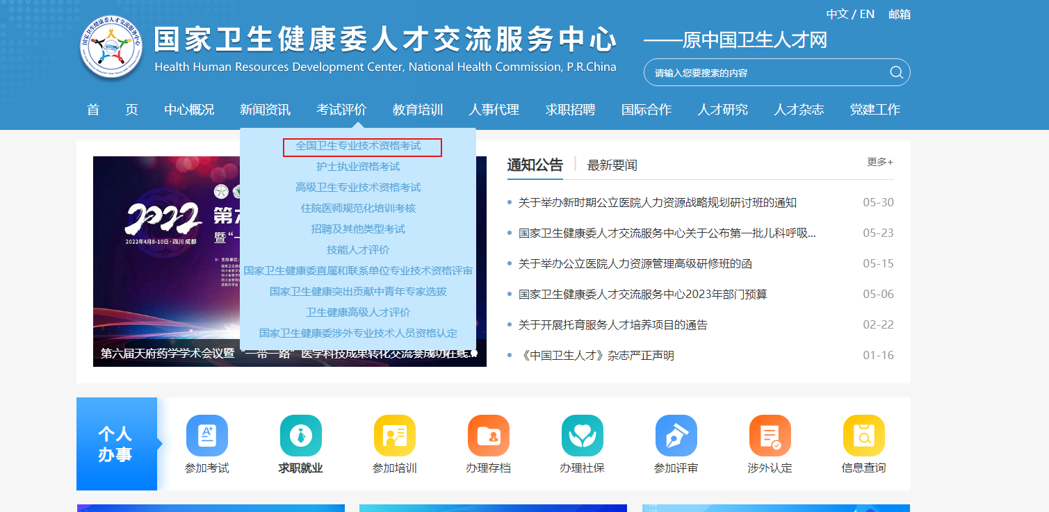Click the search input field
The width and height of the screenshot is (1049, 512).
coord(765,73)
